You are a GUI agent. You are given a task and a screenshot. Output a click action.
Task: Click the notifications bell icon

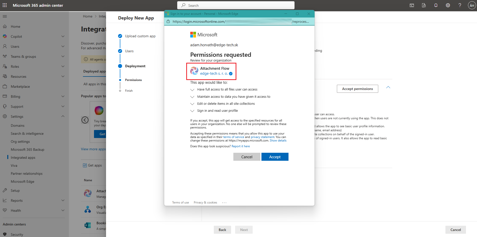coord(436,5)
